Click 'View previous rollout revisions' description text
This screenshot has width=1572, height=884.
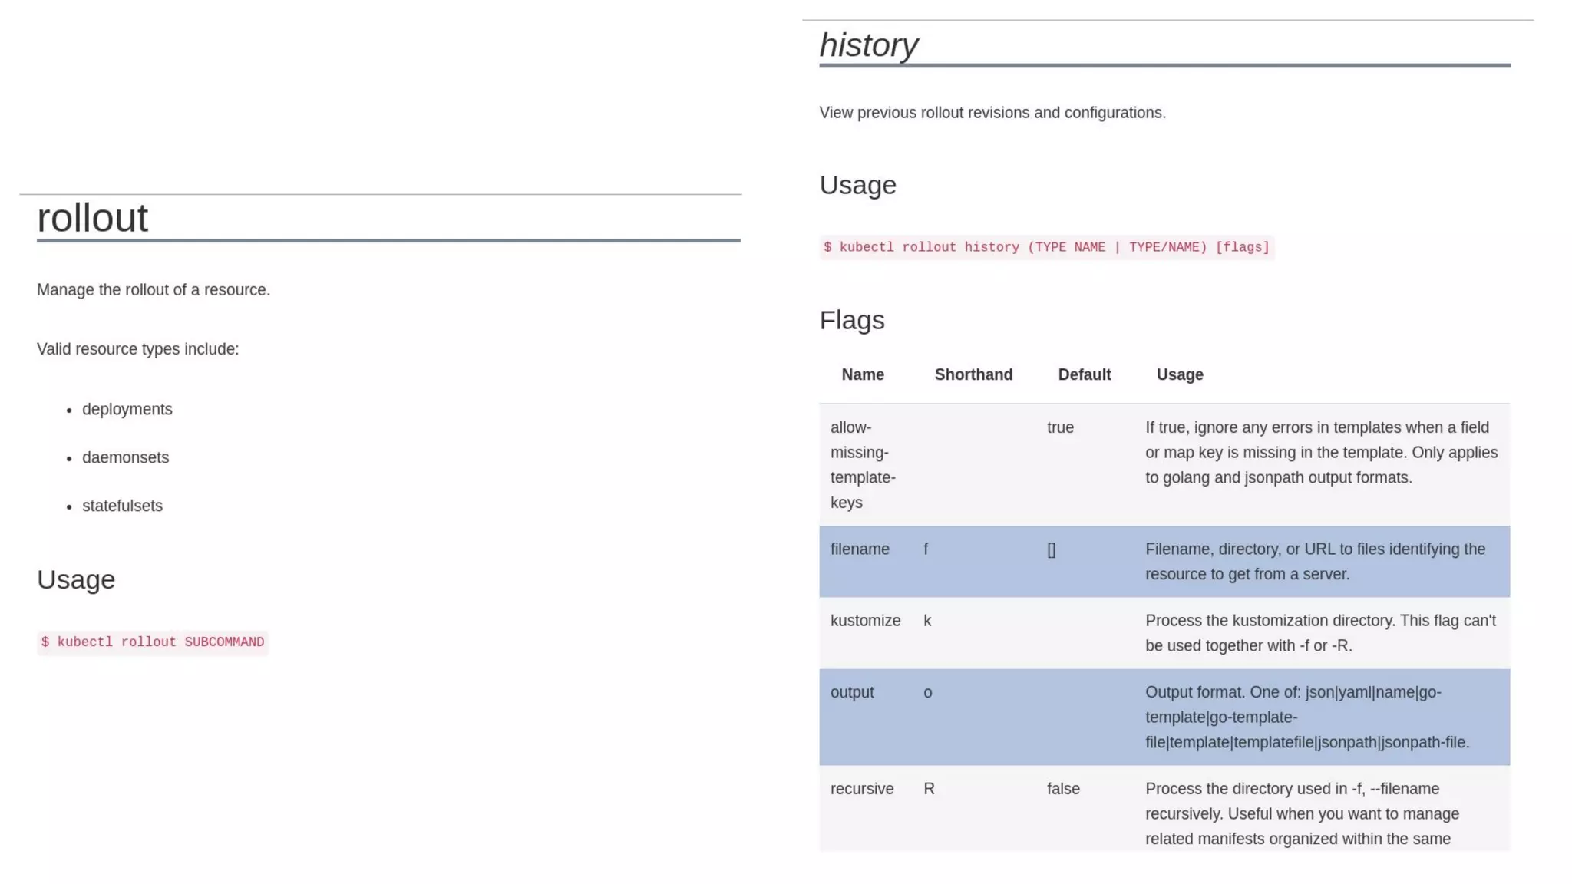[992, 113]
